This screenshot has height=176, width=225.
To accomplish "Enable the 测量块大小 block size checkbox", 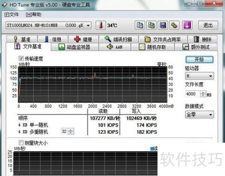I will coord(21,143).
